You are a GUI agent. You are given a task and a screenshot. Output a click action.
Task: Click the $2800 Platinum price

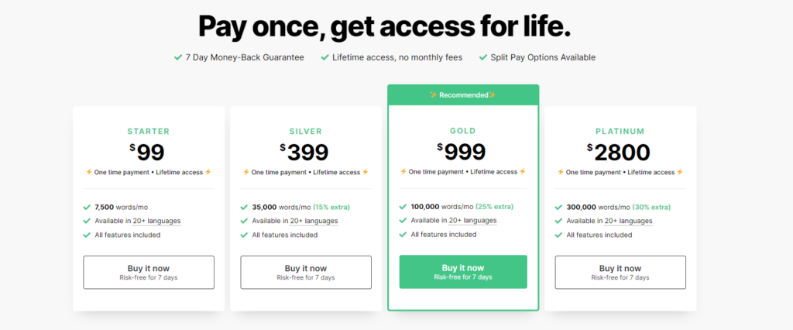(x=618, y=152)
